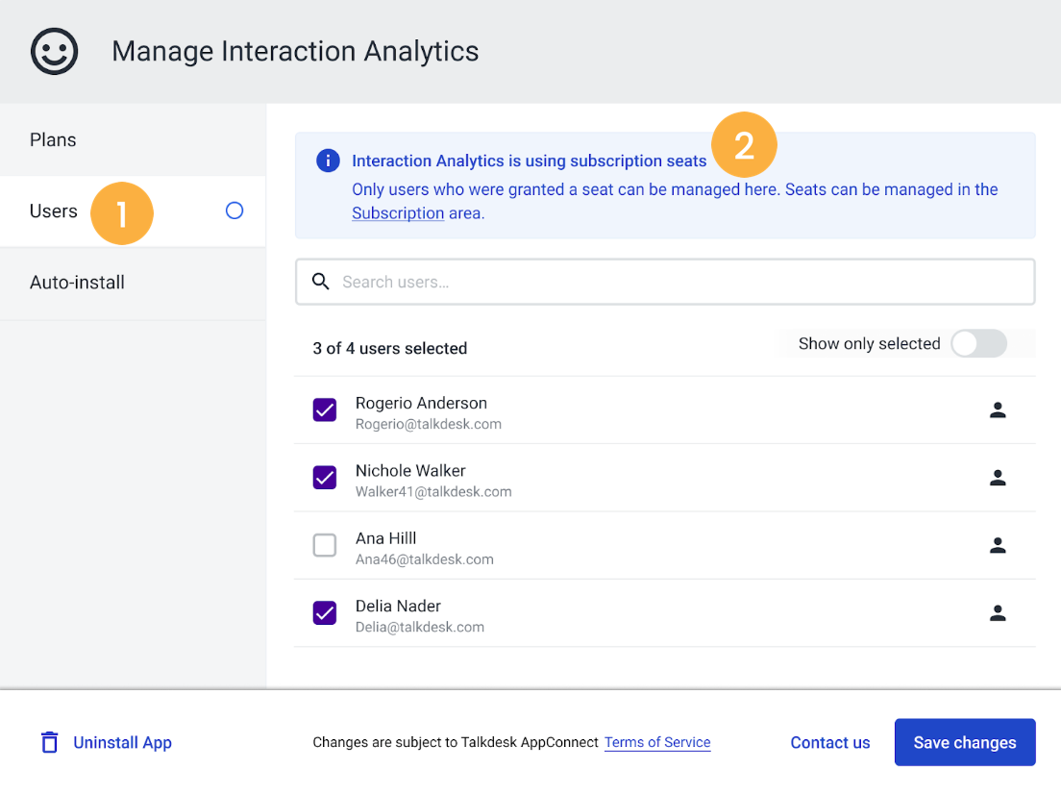The image size is (1061, 794).
Task: Click the person icon for Rogerio Anderson
Action: (998, 410)
